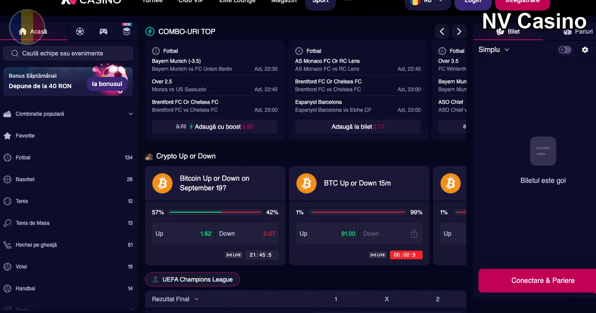Open the football sports tab icon
596x313 pixels.
click(80, 31)
